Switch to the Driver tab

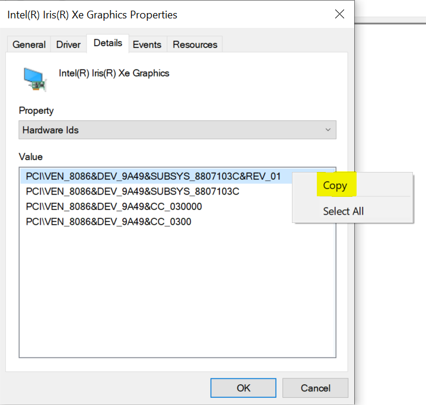tap(68, 44)
